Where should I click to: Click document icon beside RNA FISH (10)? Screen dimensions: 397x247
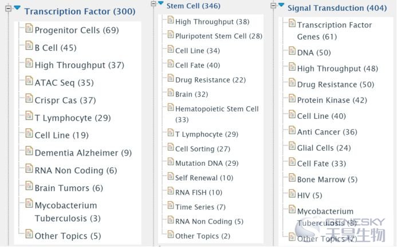click(171, 190)
